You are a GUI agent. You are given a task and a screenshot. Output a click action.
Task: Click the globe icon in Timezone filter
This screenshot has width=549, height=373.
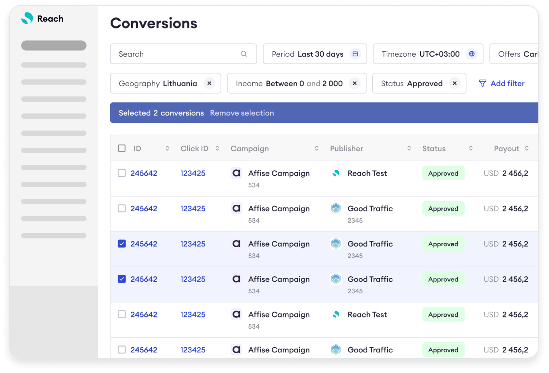point(472,54)
